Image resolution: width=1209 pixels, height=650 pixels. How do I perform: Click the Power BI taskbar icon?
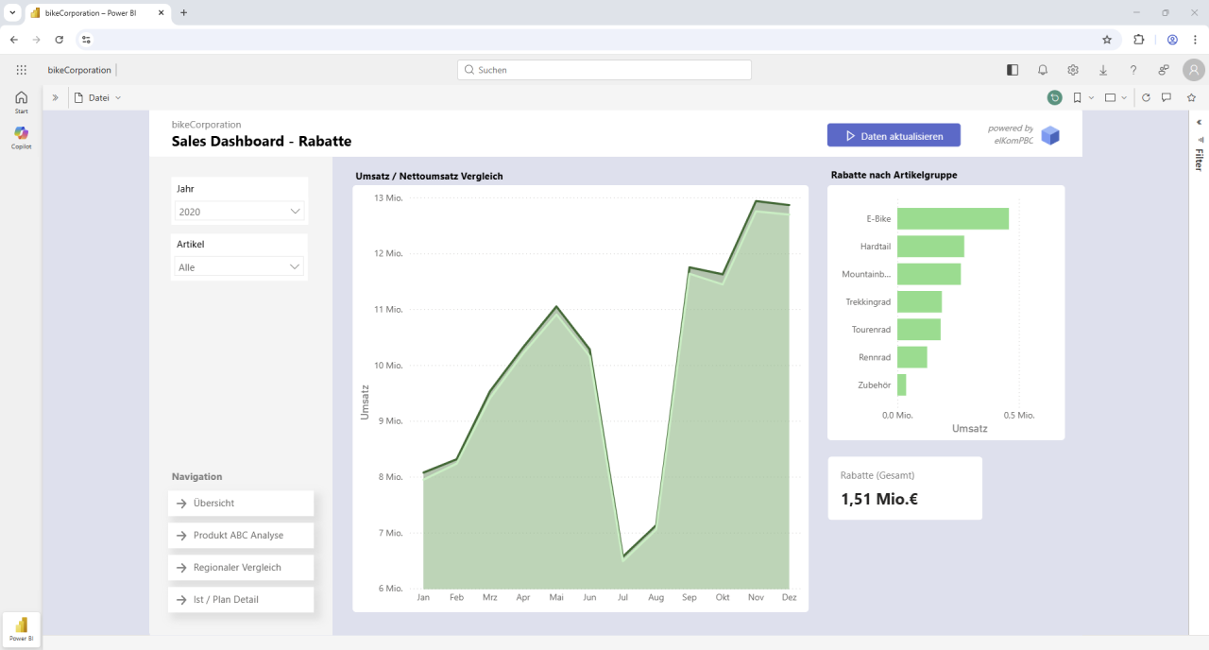20,627
